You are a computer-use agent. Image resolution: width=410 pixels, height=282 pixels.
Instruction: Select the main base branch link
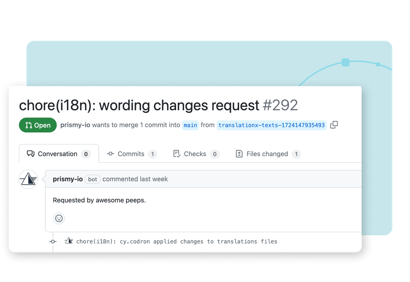[x=190, y=125]
